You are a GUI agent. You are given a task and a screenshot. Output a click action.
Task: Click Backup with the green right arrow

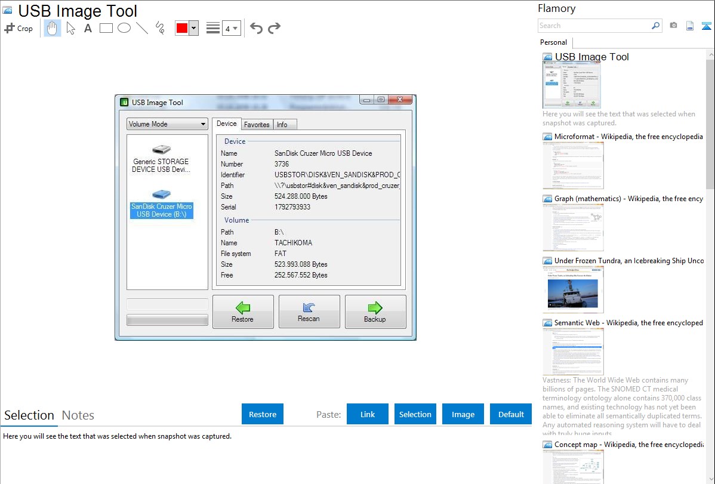pos(375,312)
